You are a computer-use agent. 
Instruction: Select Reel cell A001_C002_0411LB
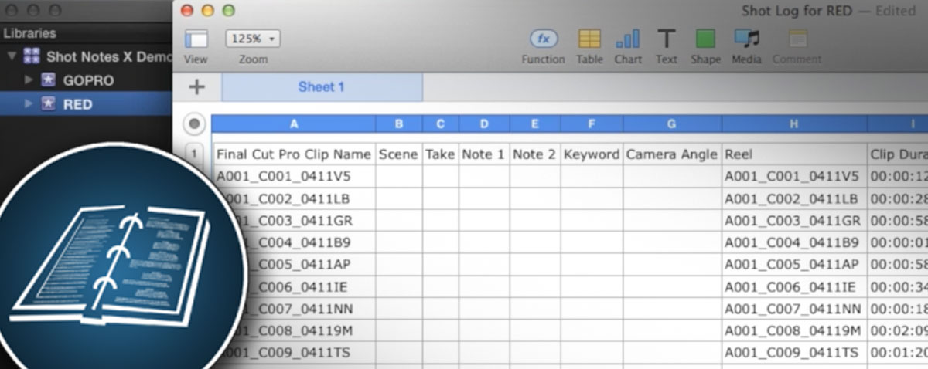tap(794, 198)
